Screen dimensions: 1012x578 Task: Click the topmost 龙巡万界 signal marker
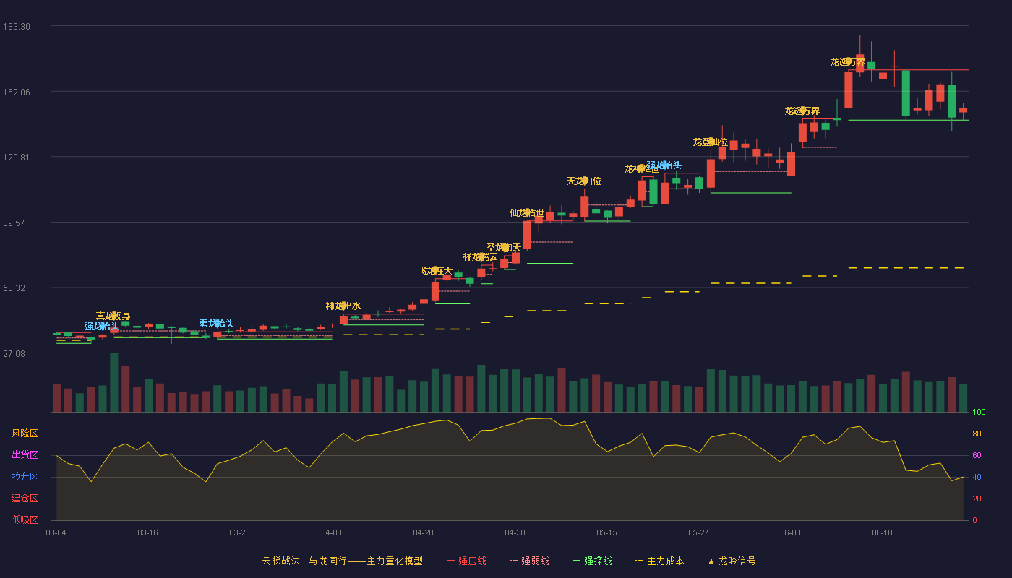[848, 61]
